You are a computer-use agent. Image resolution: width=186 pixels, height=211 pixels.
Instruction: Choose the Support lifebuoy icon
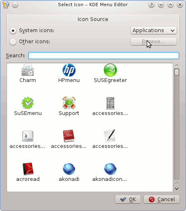(x=69, y=103)
